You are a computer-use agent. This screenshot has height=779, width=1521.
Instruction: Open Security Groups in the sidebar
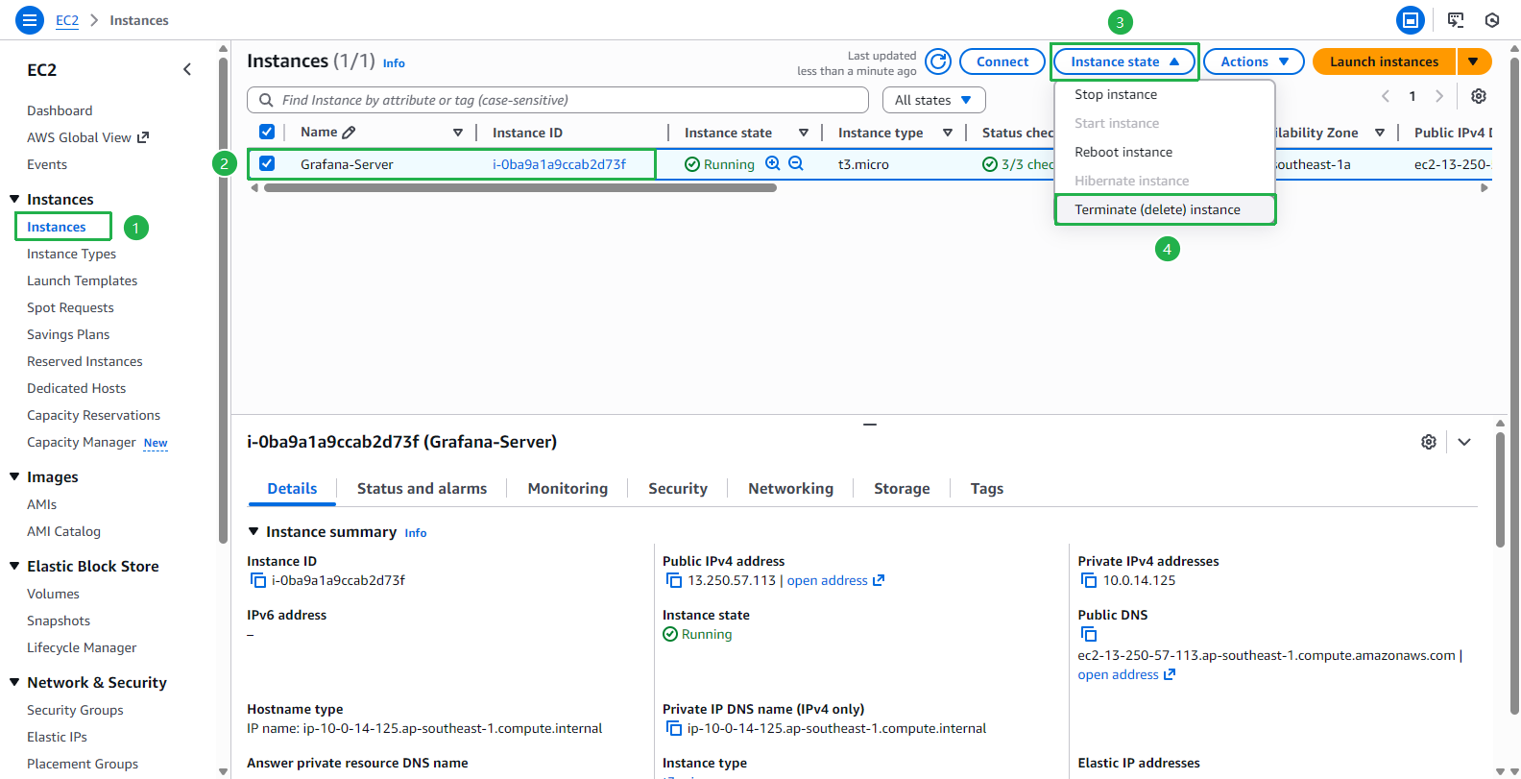(x=75, y=710)
